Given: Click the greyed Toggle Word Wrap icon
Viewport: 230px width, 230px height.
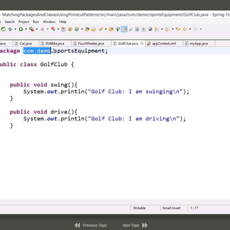Looking at the screenshot, I should (131, 30).
